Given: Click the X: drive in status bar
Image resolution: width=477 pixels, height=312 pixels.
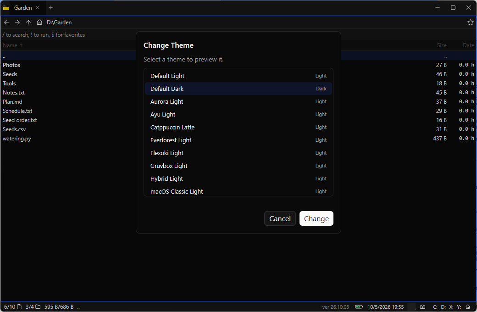Looking at the screenshot, I should pyautogui.click(x=451, y=307).
